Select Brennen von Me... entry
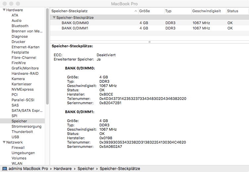Image resolution: width=249 pixels, height=172 pixels. point(27,31)
